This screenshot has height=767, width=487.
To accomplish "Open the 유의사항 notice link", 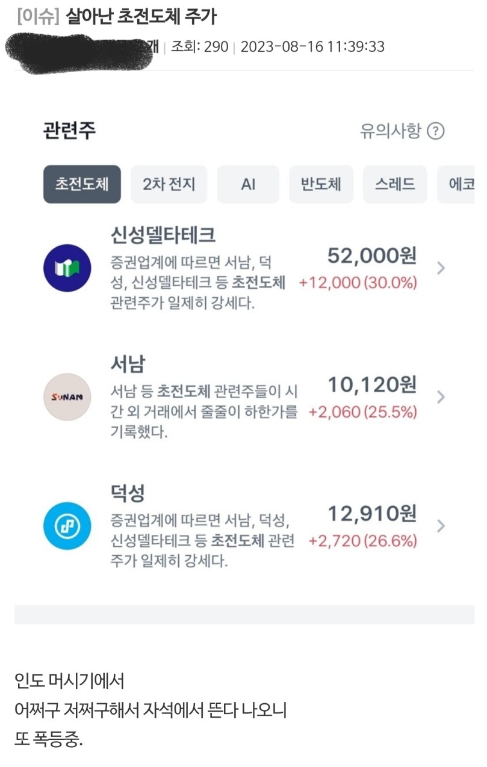I will coord(391,131).
